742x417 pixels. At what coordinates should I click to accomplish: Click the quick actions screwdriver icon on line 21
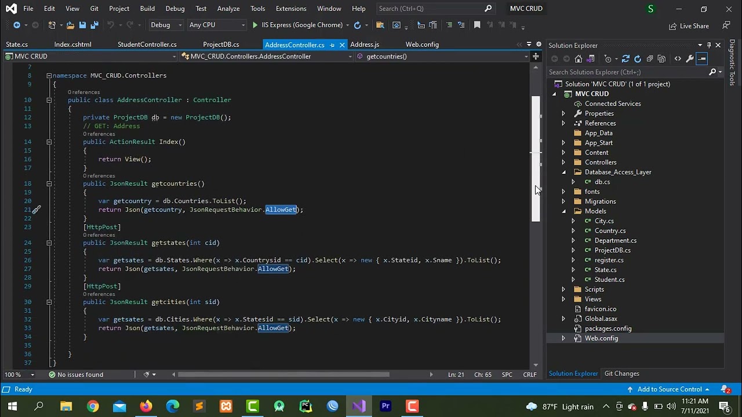click(36, 210)
